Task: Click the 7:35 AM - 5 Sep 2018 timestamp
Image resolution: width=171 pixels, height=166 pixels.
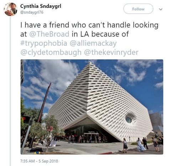Action: click(39, 161)
